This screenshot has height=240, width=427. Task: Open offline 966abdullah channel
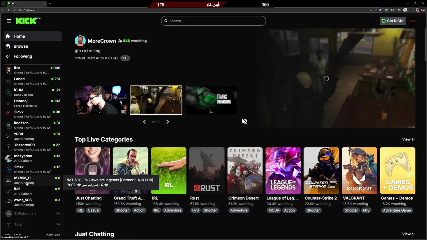point(33,213)
